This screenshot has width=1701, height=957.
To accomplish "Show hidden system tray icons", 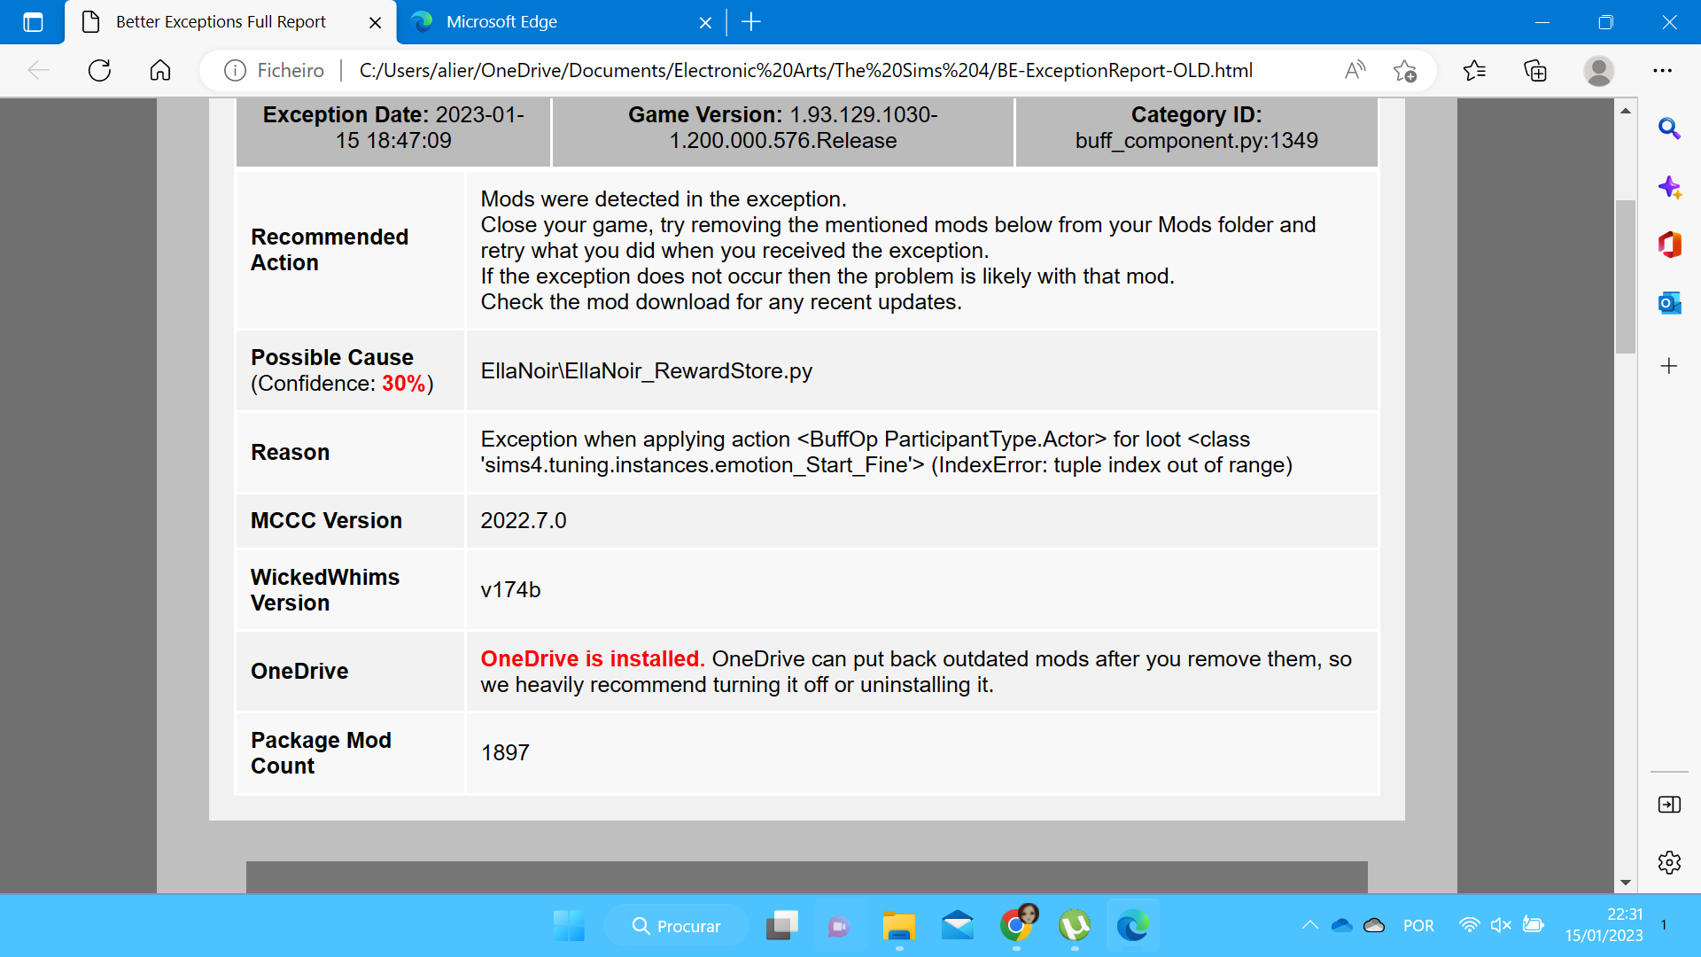I will click(x=1310, y=926).
